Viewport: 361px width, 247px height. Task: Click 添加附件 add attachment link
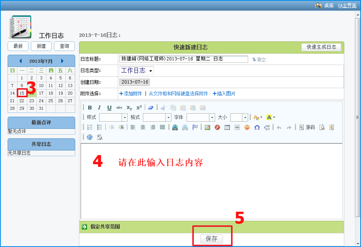point(131,93)
